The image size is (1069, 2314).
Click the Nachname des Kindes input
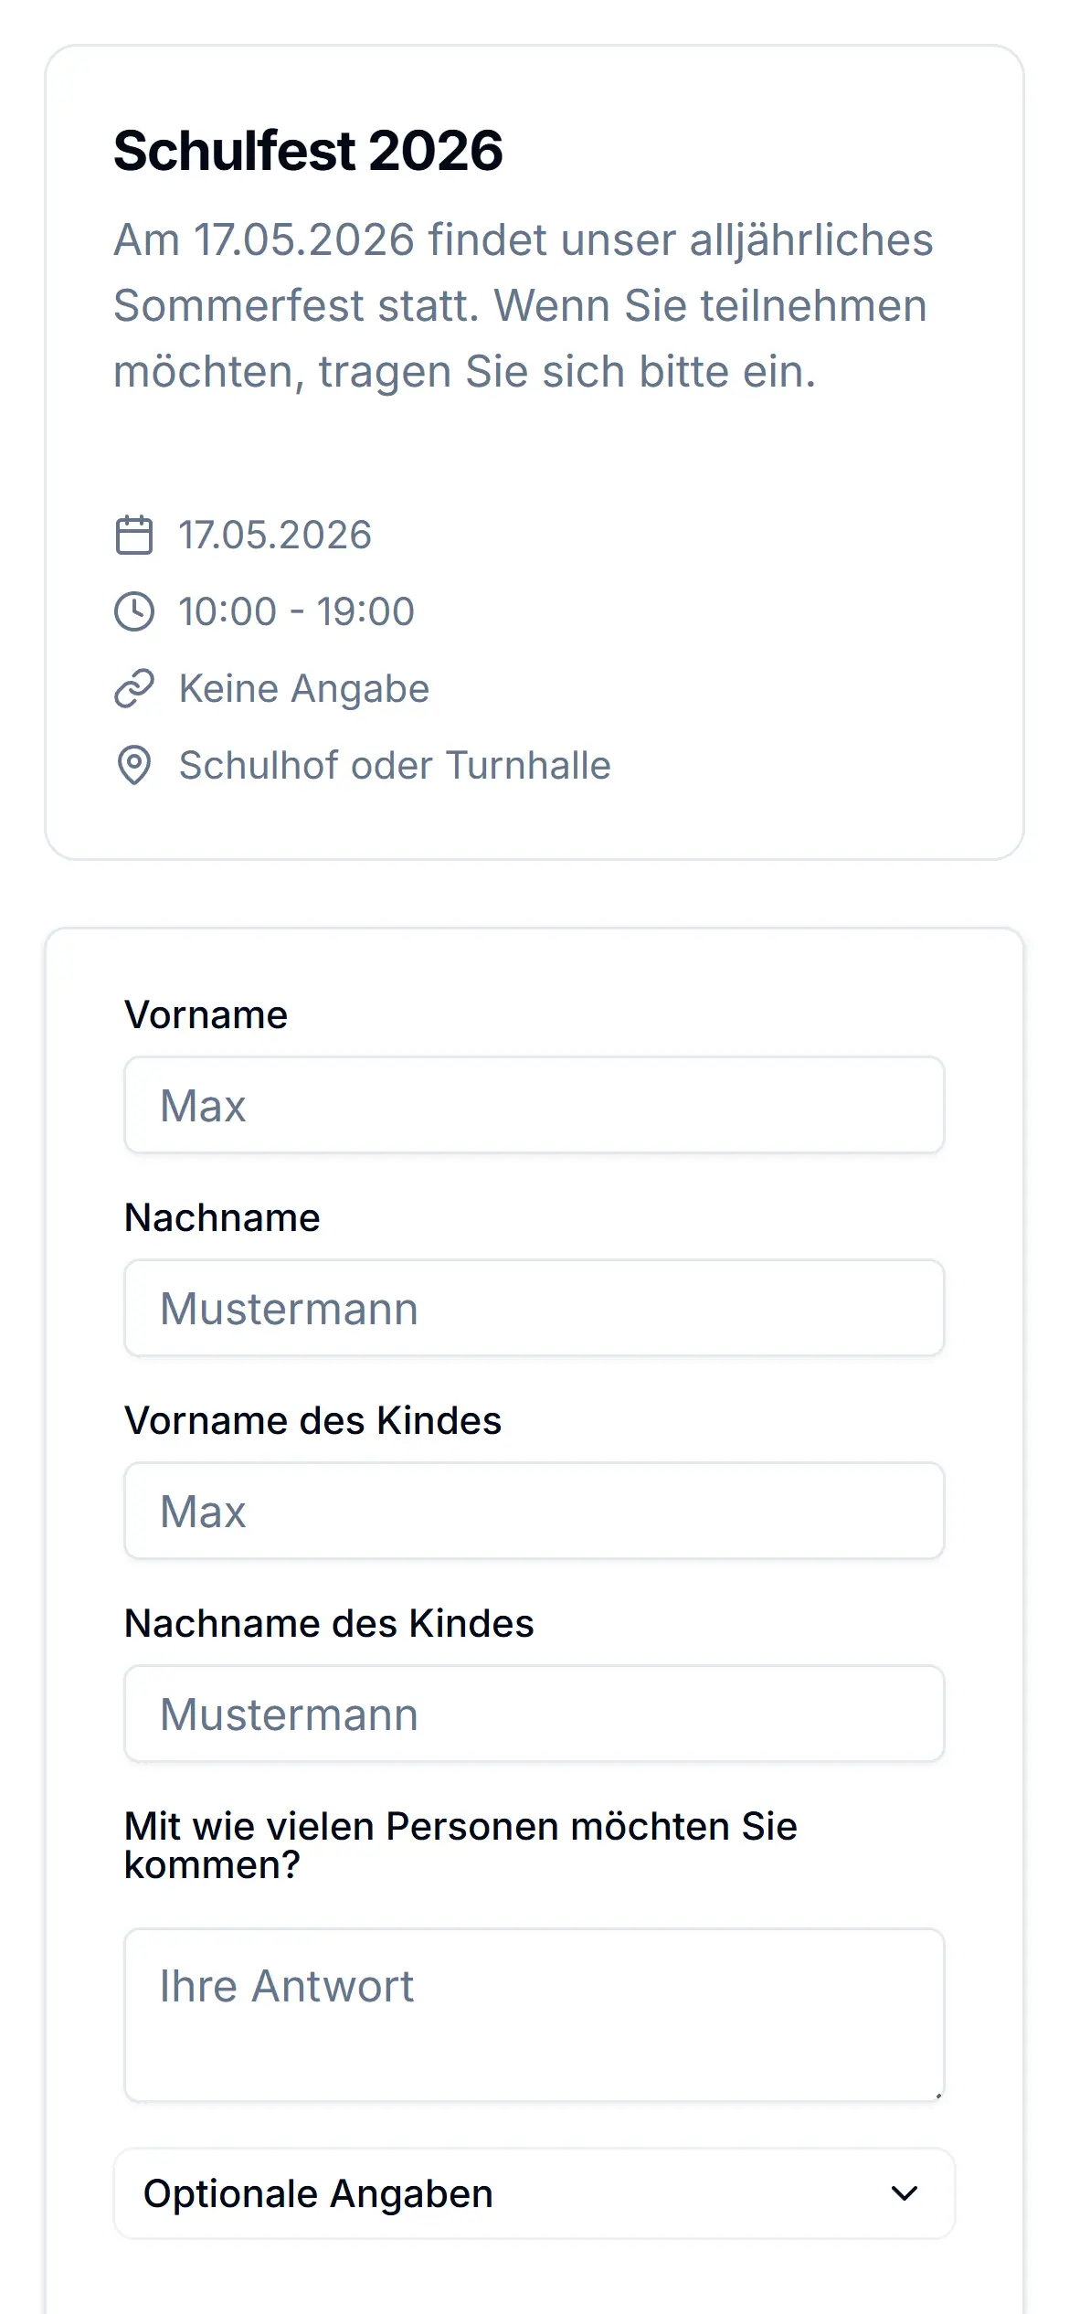coord(534,1714)
